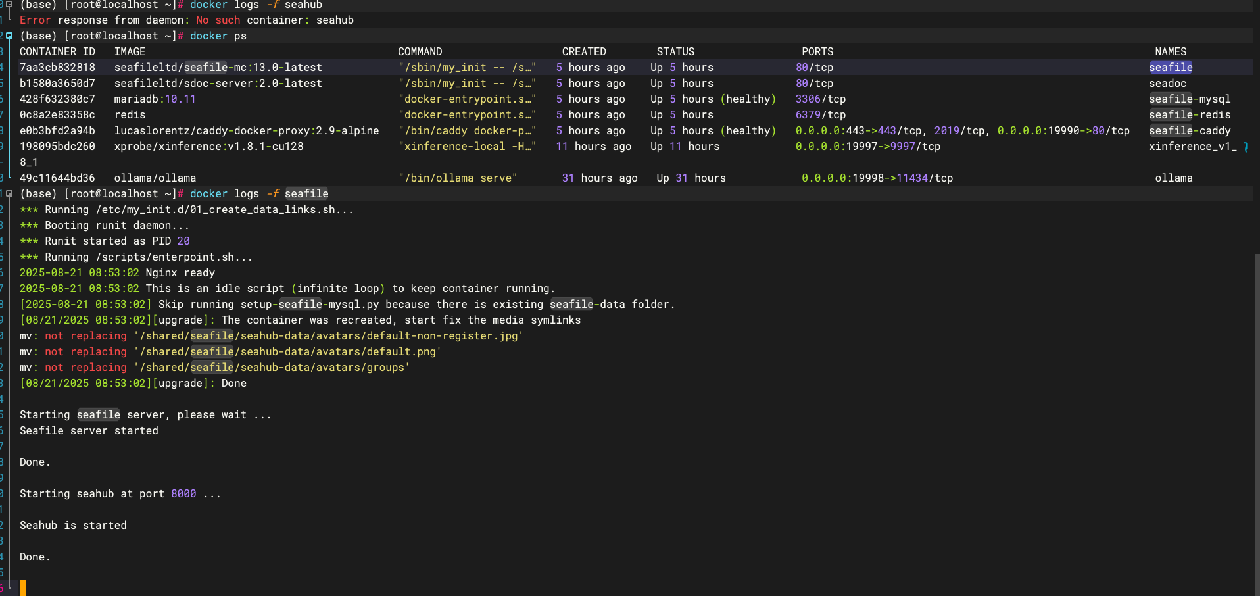
Task: Click the 'Runit started as PID 20' line
Action: [x=105, y=241]
